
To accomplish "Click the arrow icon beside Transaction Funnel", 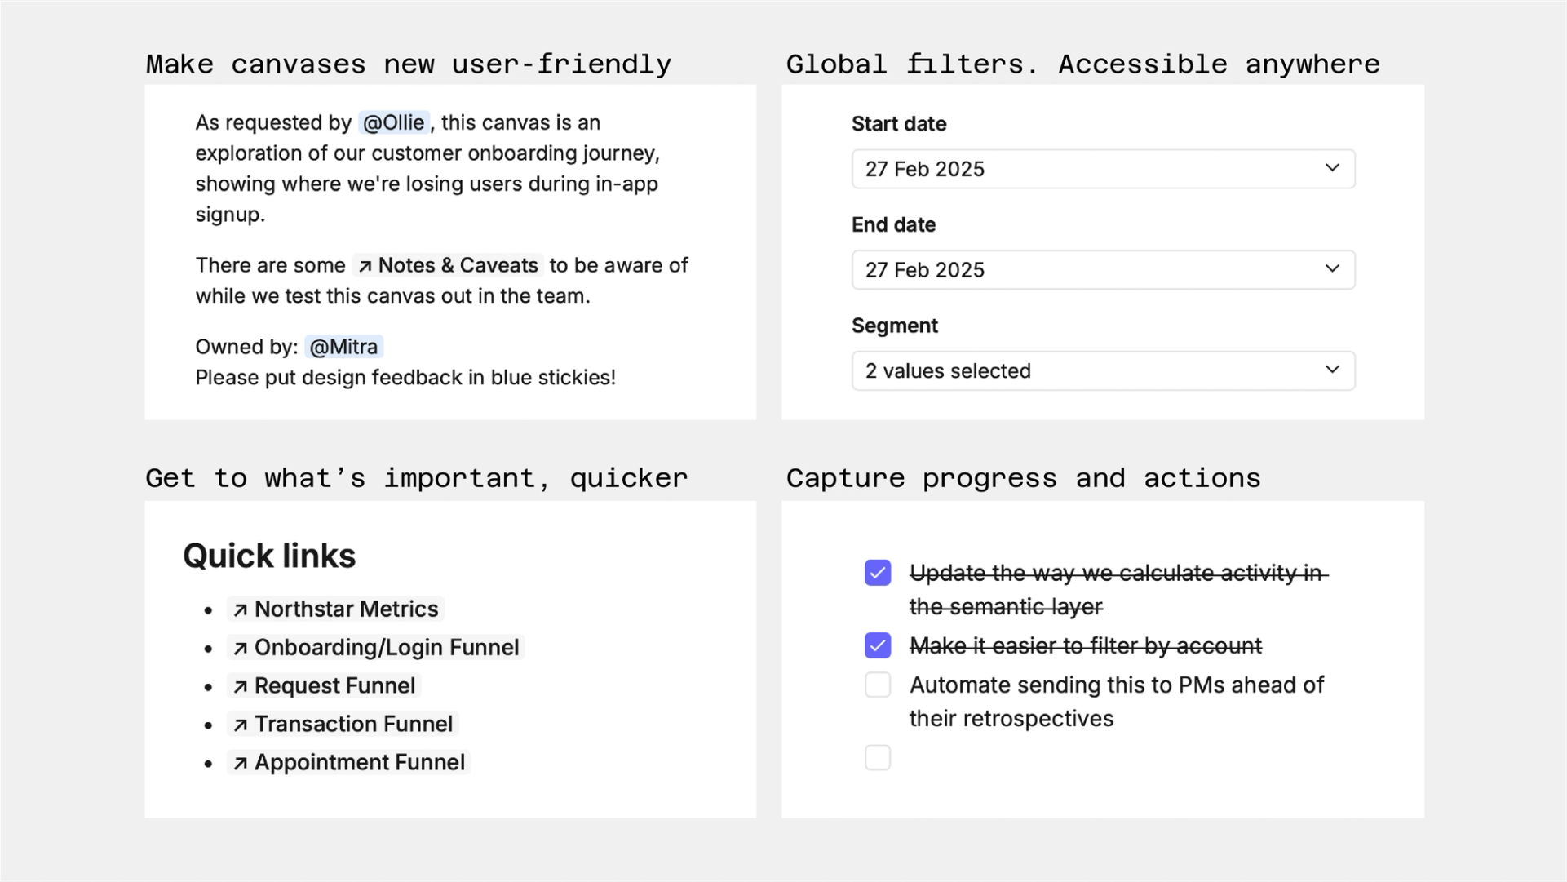I will (x=240, y=725).
